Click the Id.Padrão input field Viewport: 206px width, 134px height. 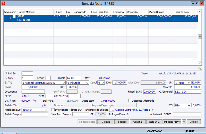tap(27, 74)
